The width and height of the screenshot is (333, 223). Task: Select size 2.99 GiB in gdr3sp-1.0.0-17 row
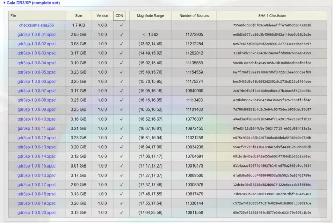coord(78,185)
